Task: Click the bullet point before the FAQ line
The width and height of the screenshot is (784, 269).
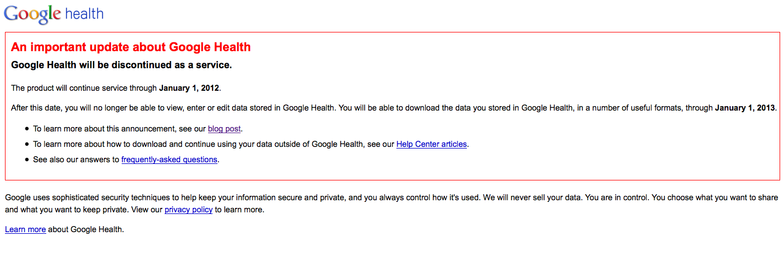Action: (27, 160)
